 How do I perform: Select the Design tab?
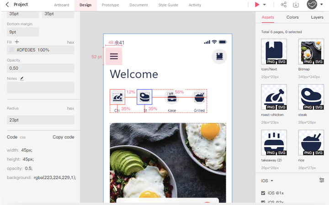pos(85,5)
